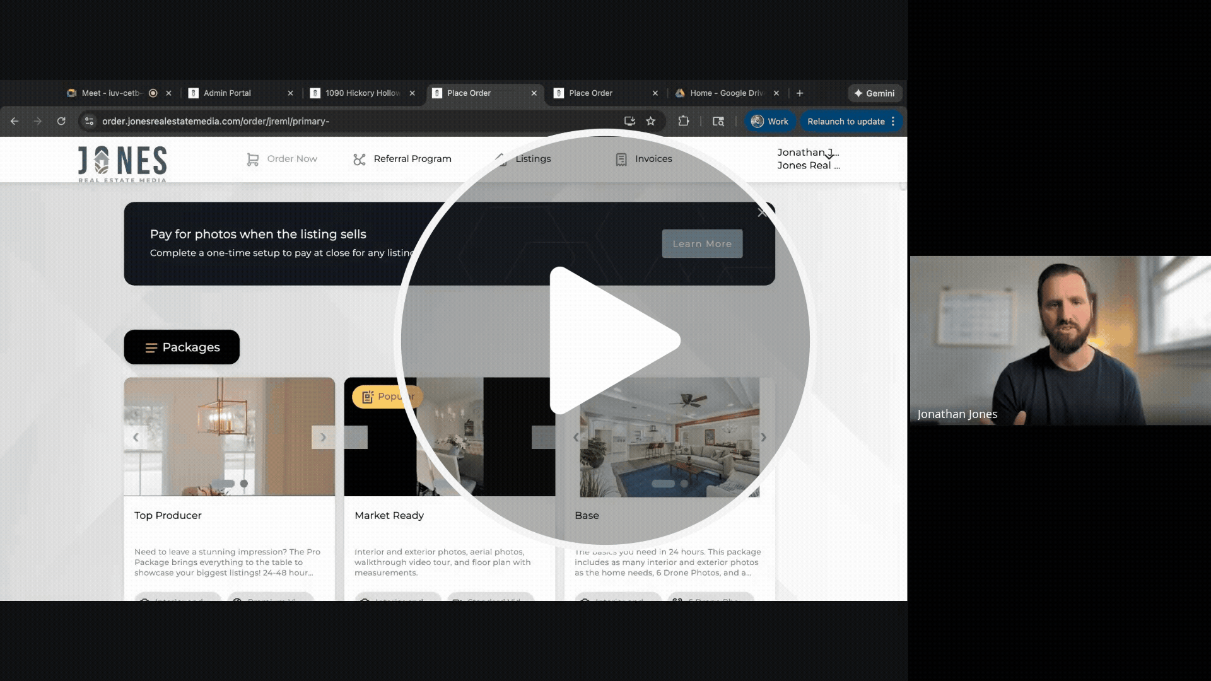Open the Relaunch to update three-dot menu
The height and width of the screenshot is (681, 1211).
893,121
